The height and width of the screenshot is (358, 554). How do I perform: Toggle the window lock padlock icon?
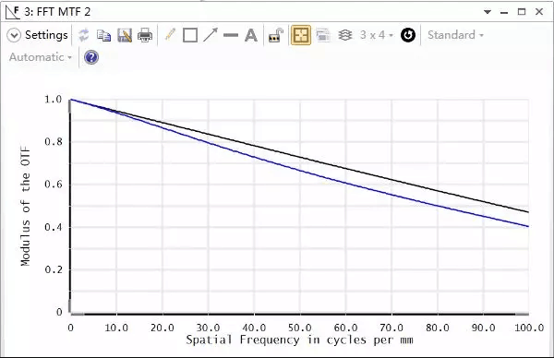point(276,35)
